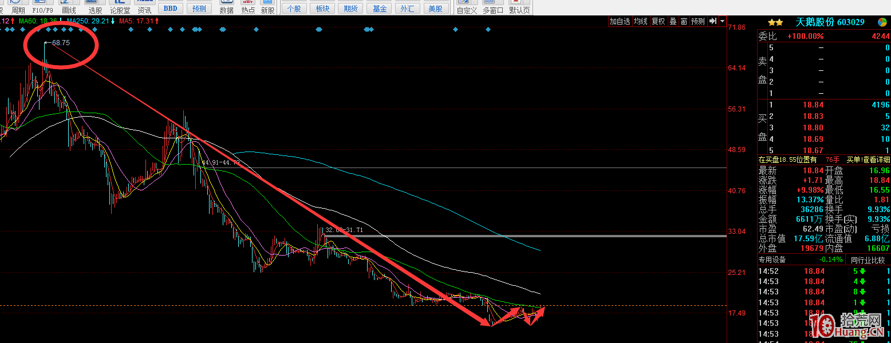Viewport: 891px width, 343px height.
Task: Open the 数据 data toolbar item
Action: coord(226,7)
